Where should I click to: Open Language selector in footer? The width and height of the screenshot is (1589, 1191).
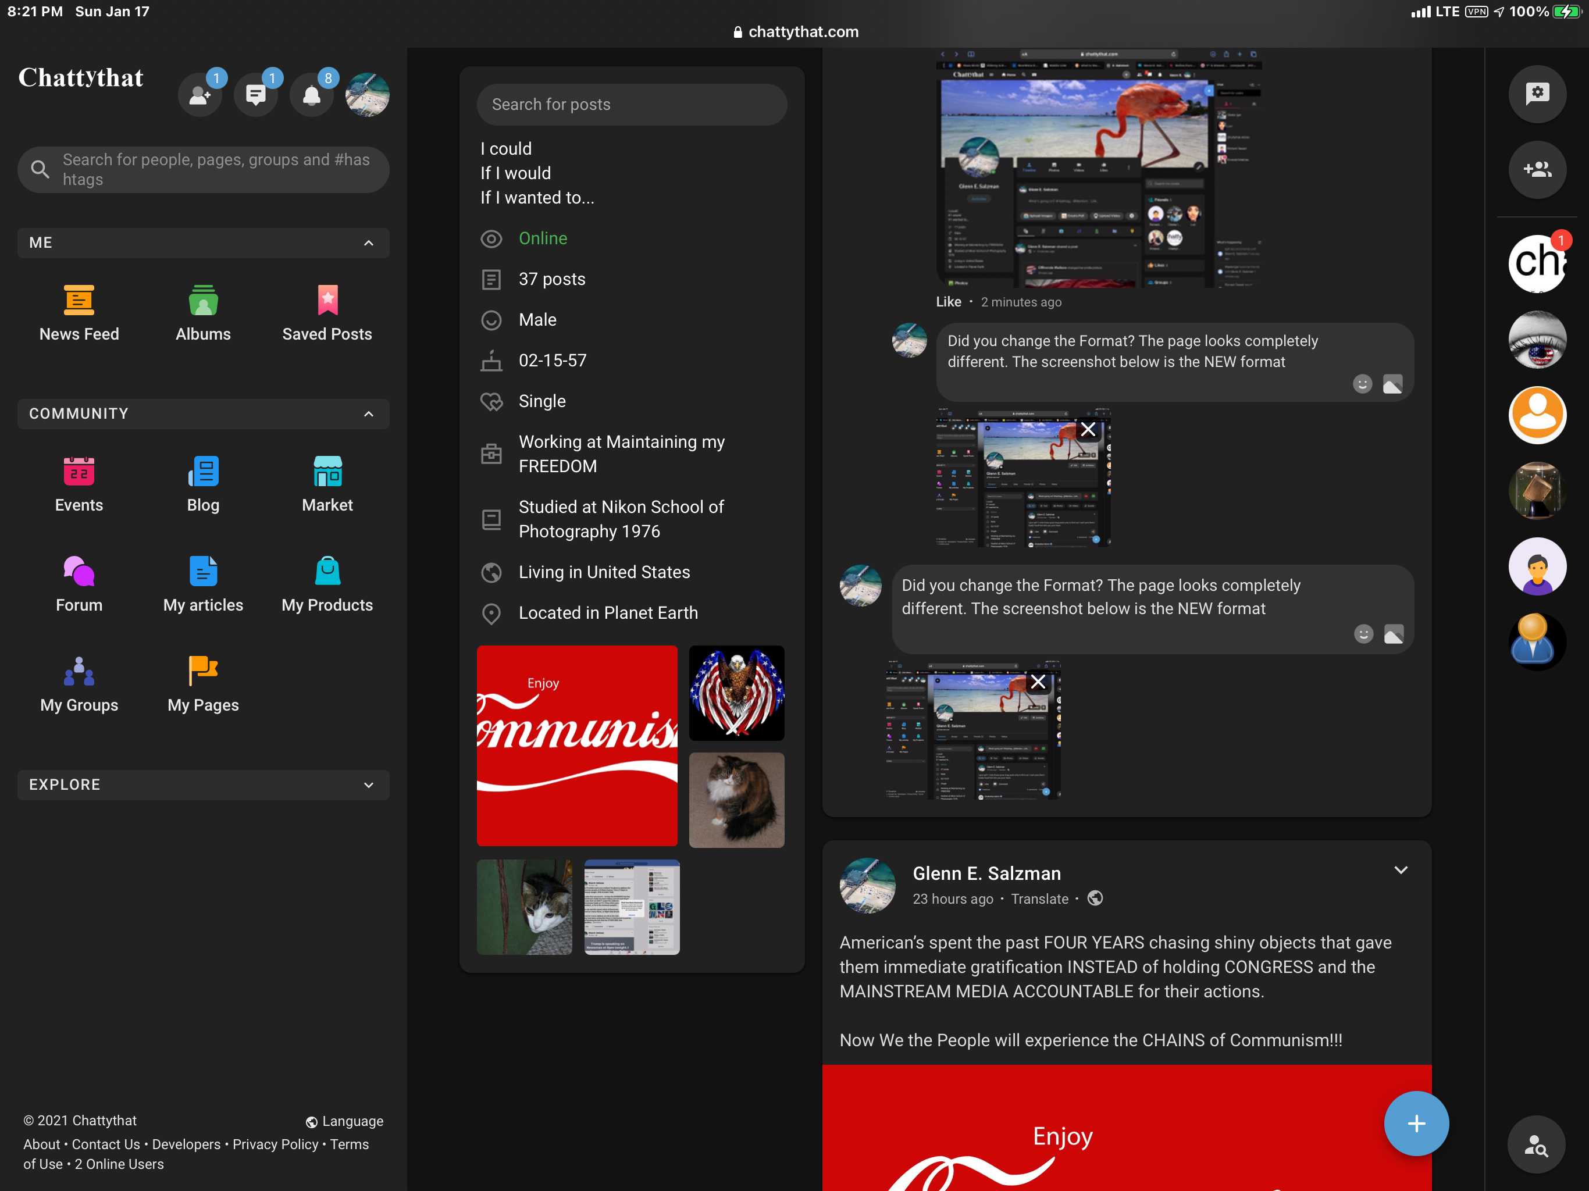pyautogui.click(x=344, y=1121)
